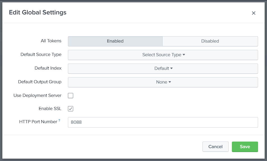The image size is (267, 161).
Task: Open the Default Output Group dropdown
Action: click(x=163, y=82)
